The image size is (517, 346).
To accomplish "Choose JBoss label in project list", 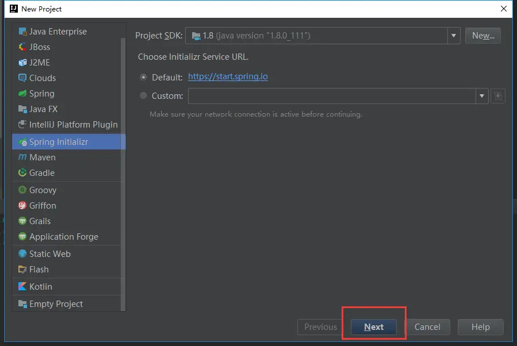I will 40,47.
